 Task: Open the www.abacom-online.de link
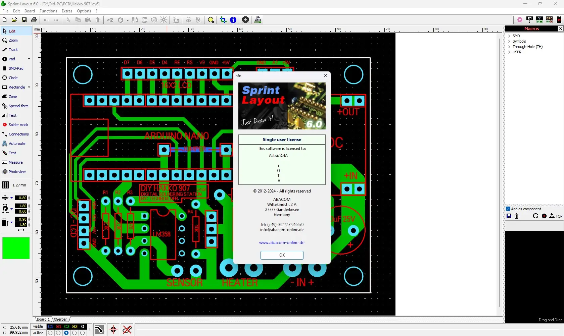pyautogui.click(x=282, y=243)
